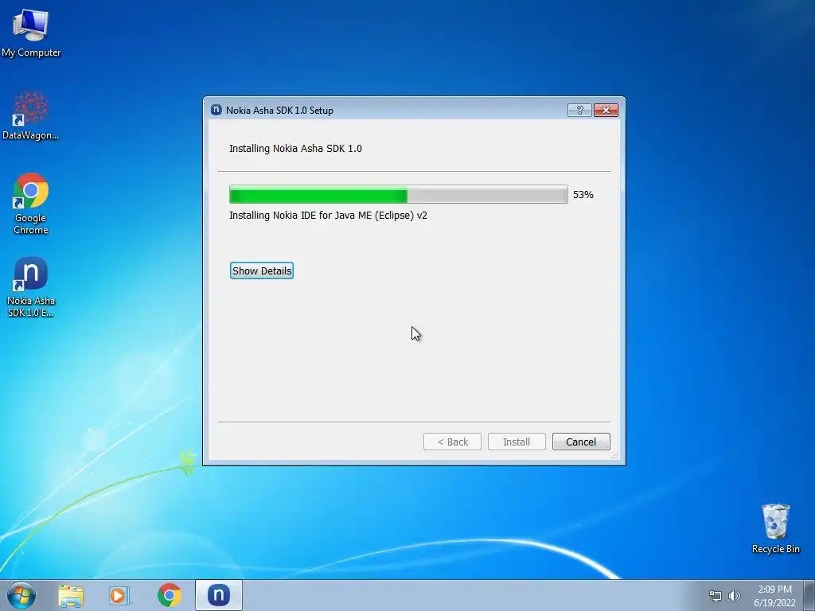The width and height of the screenshot is (815, 611).
Task: Select the Recycle Bin icon
Action: 775,528
